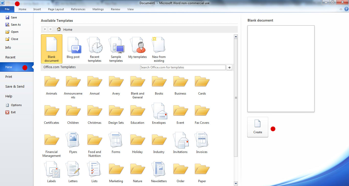Go back using the breadcrumb back arrow
This screenshot has width=349, height=186.
(x=45, y=29)
